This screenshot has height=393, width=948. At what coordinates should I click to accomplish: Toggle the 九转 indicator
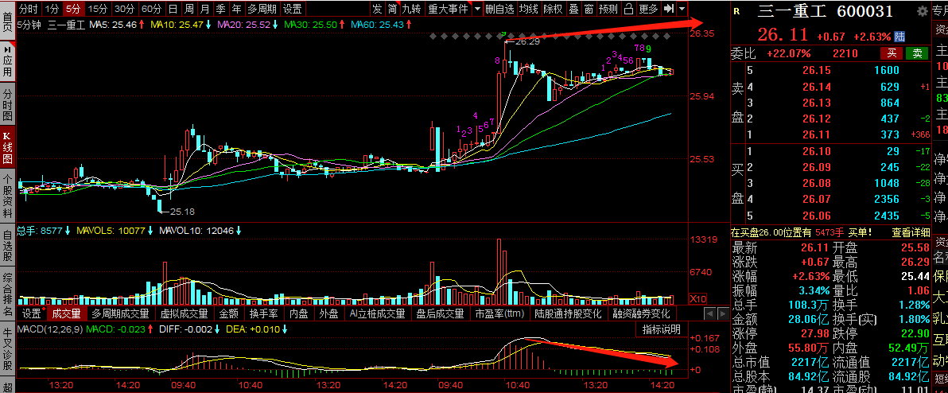click(412, 9)
